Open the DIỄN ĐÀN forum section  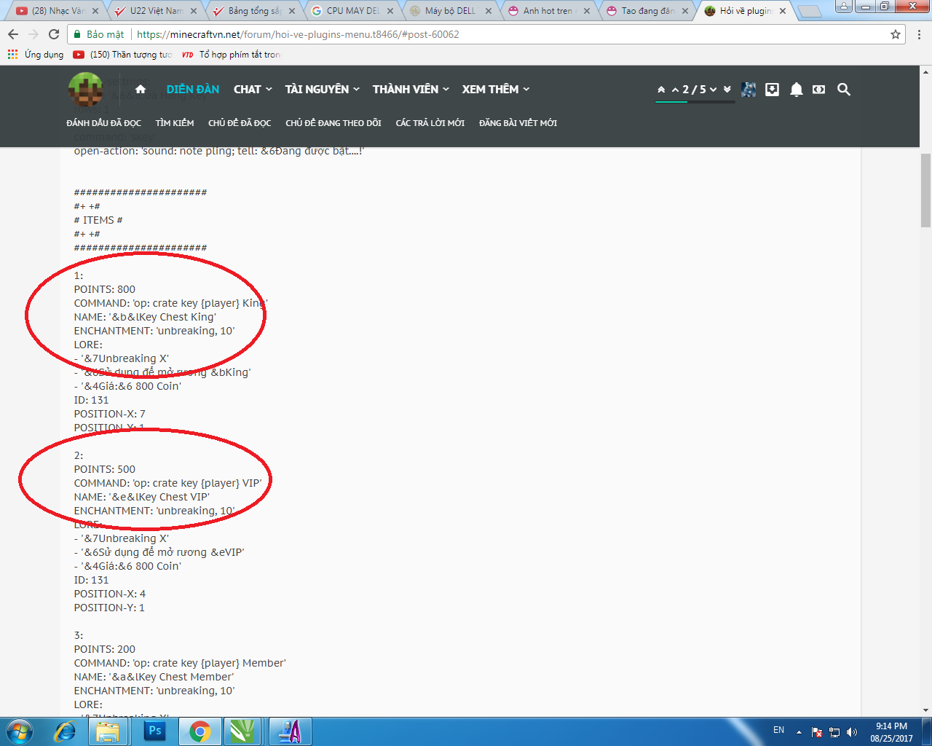coord(193,89)
